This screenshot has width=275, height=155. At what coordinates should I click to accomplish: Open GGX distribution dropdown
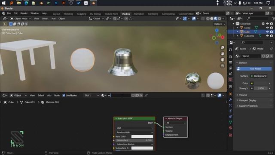click(134, 128)
